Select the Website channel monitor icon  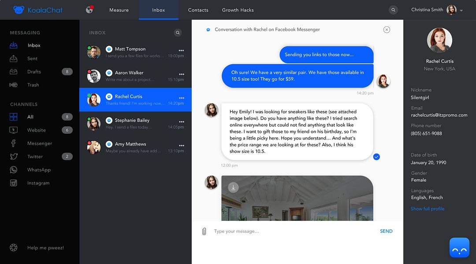(x=13, y=130)
